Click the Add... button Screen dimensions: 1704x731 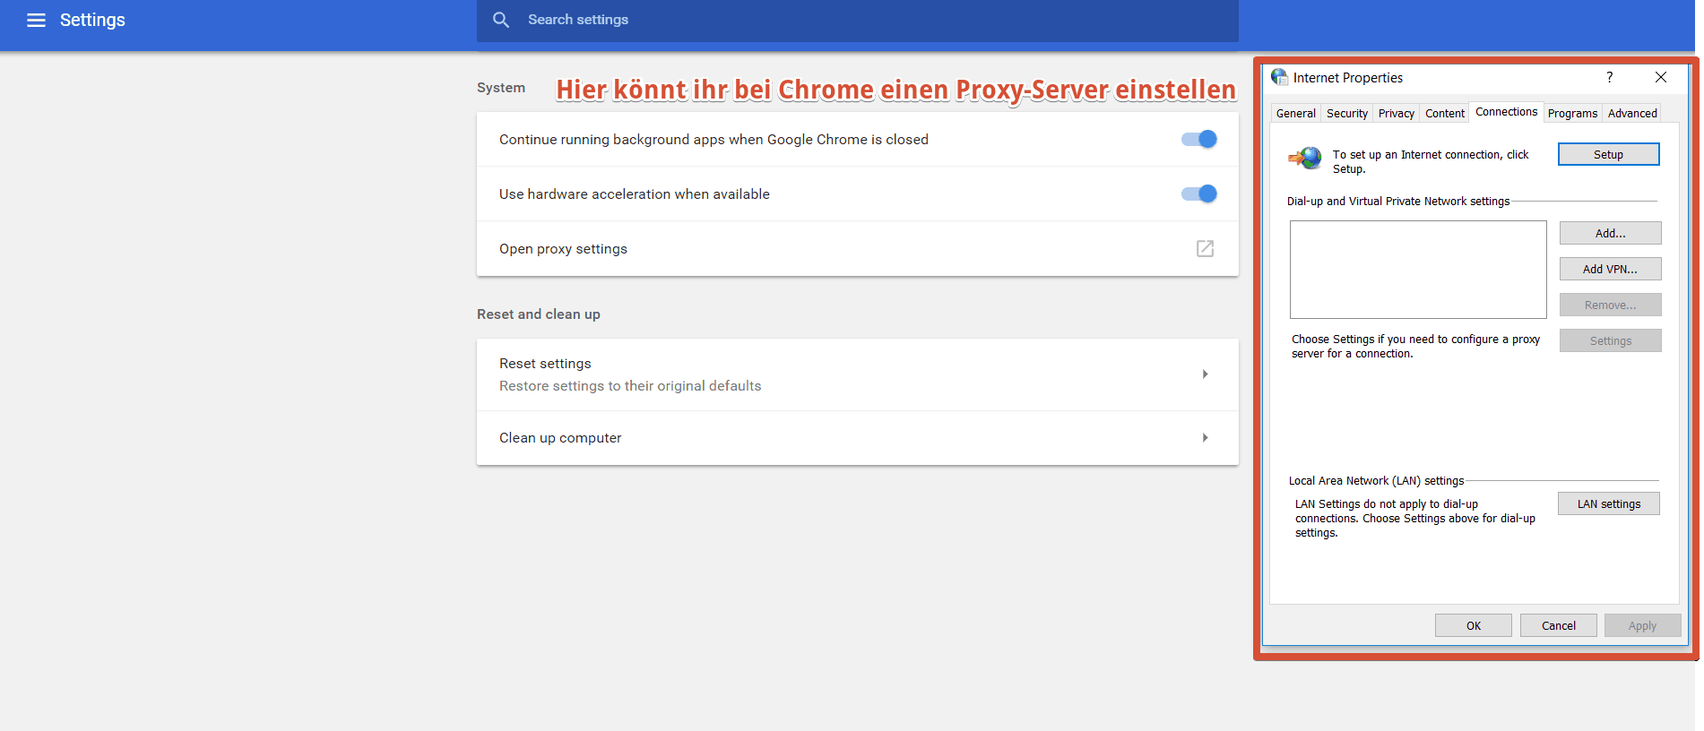(x=1610, y=233)
